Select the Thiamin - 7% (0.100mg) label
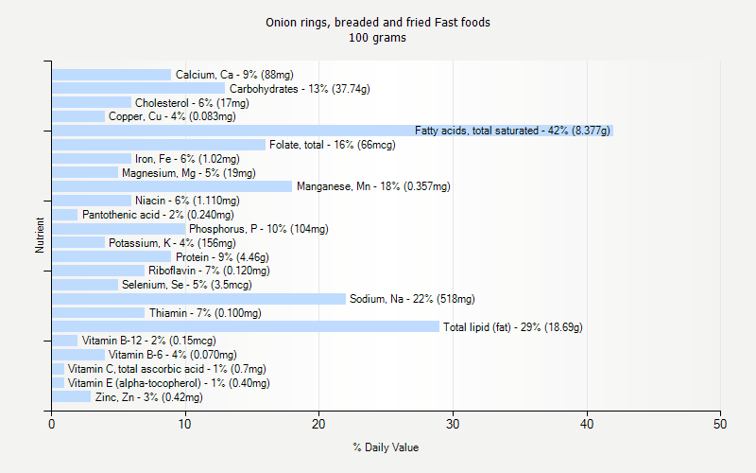The width and height of the screenshot is (756, 473). point(205,313)
